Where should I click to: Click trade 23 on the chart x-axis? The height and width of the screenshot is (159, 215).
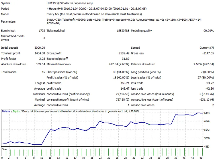point(100,157)
